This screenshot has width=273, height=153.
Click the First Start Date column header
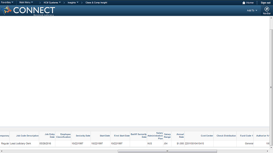click(122, 136)
